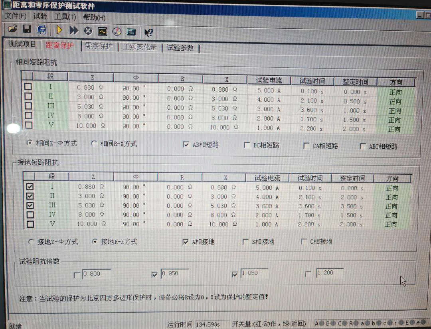Viewport: 431px width, 329px height.
Task: Enable the BC相短路 checkbox
Action: pos(247,146)
